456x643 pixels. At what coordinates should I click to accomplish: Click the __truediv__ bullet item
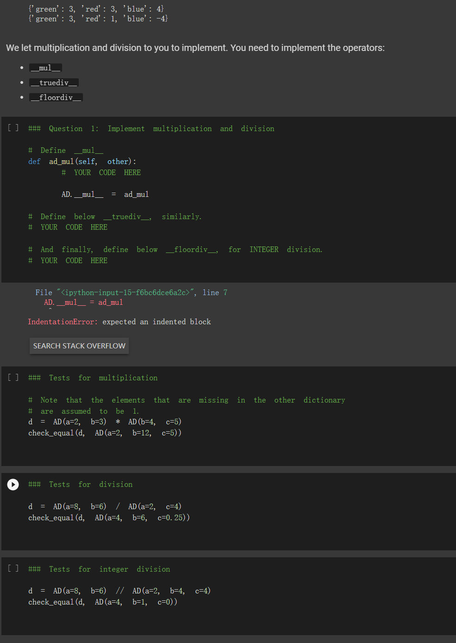(54, 82)
